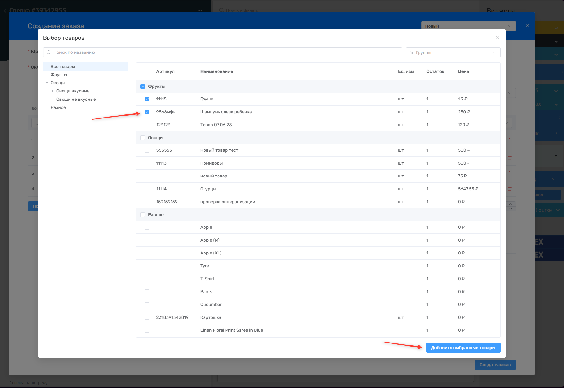The image size is (564, 388).
Task: Check the Apple (XL) checkbox
Action: point(147,253)
